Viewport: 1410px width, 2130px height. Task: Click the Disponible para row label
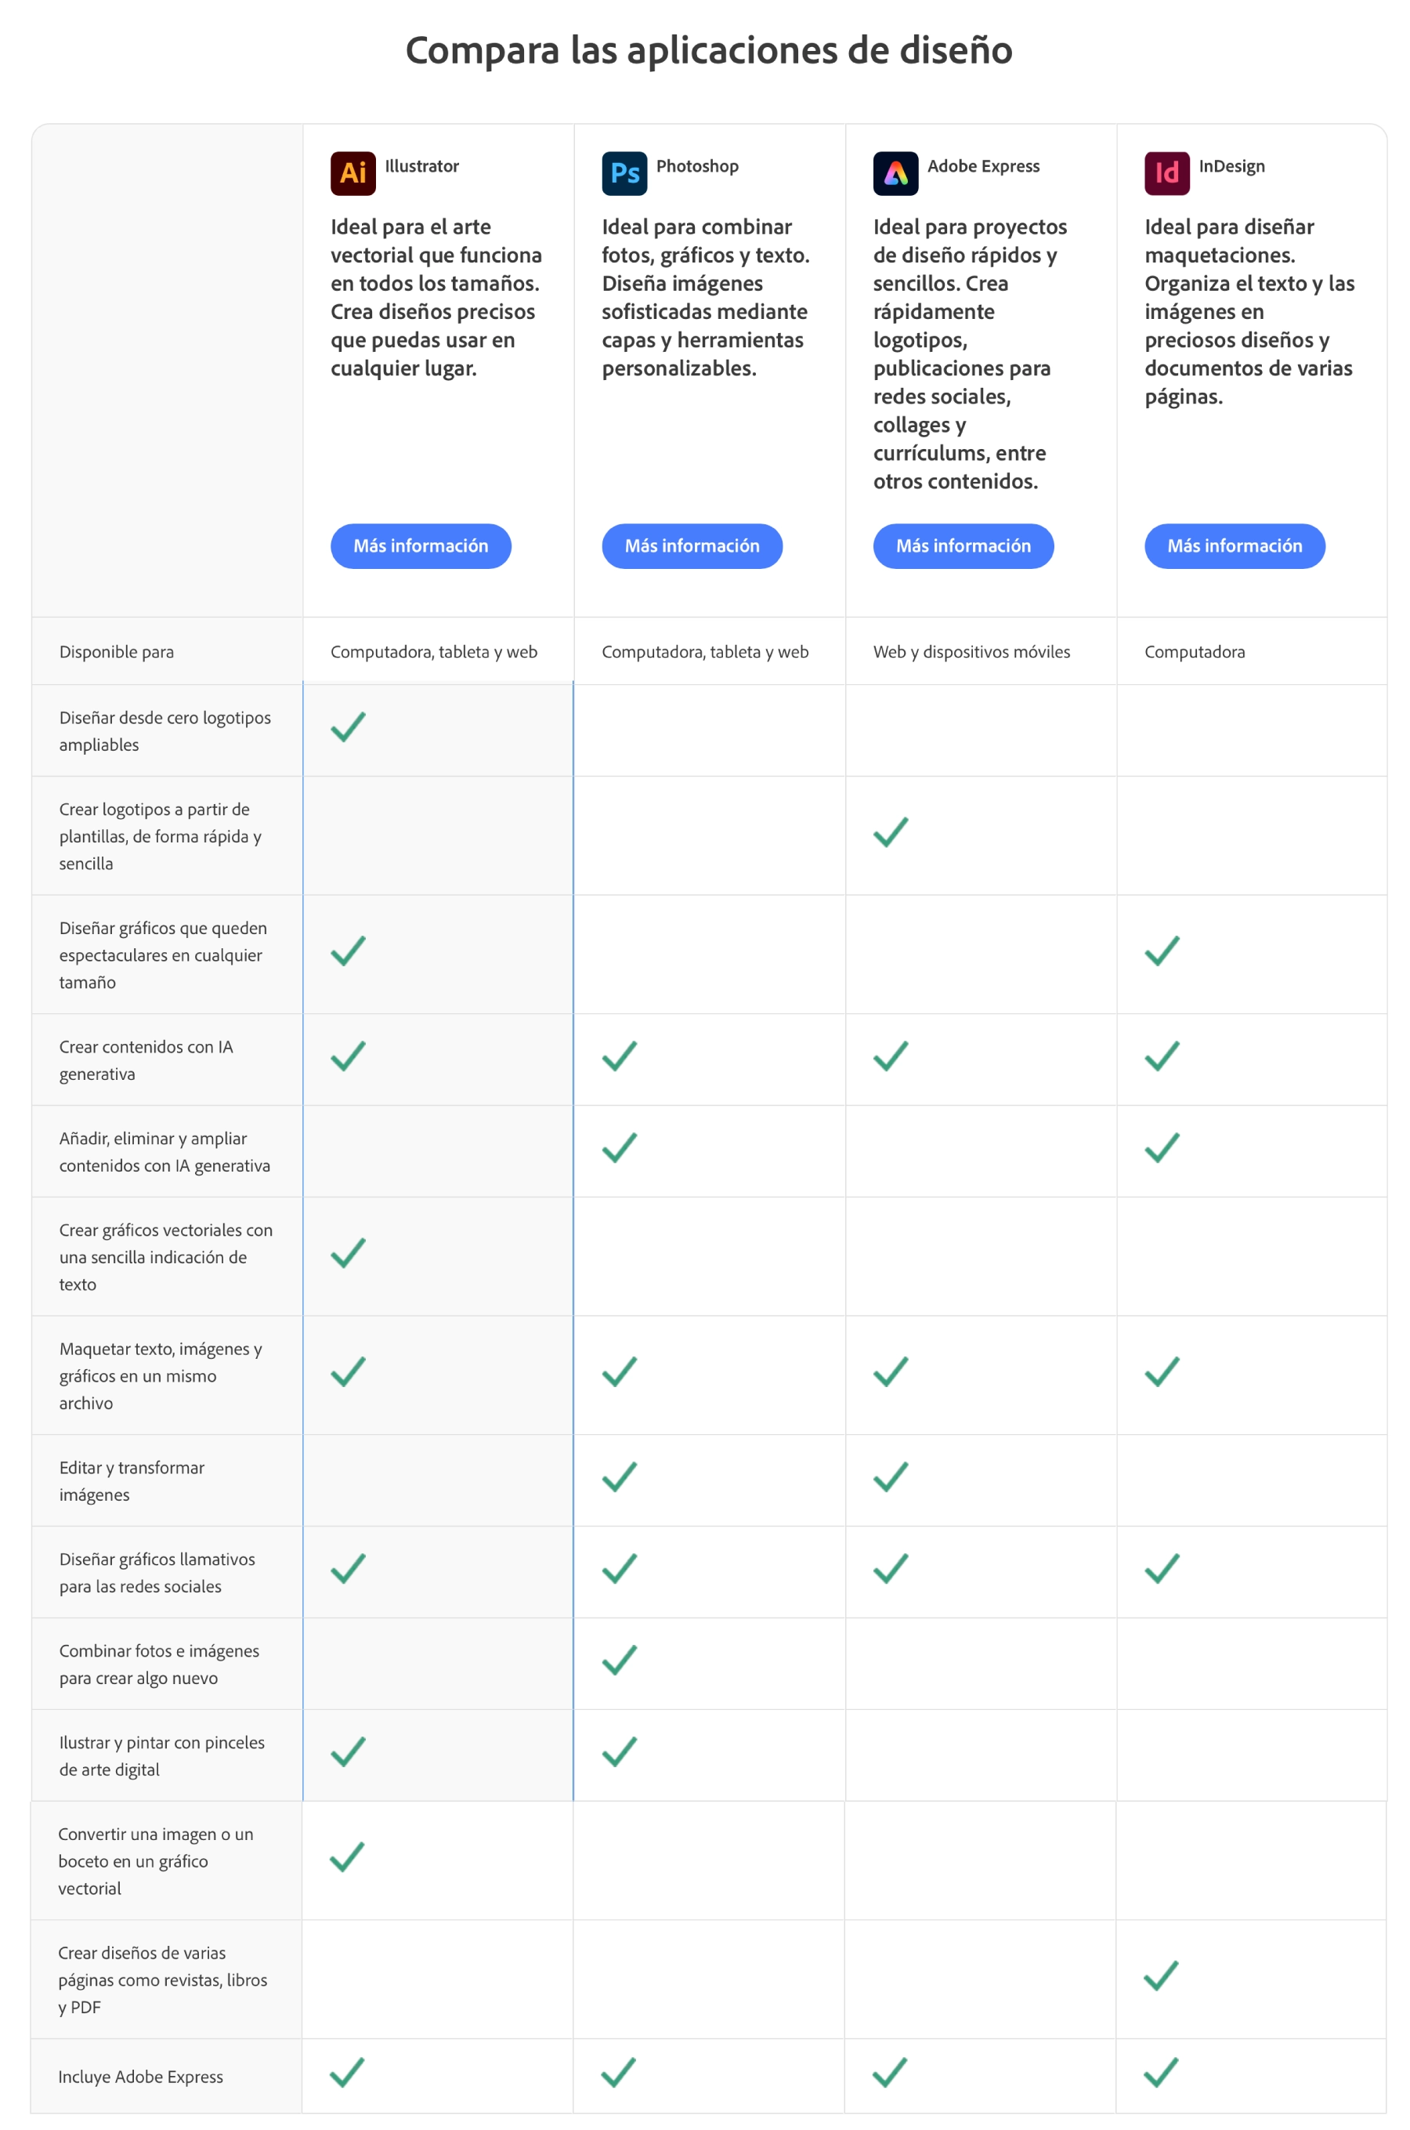pyautogui.click(x=117, y=652)
